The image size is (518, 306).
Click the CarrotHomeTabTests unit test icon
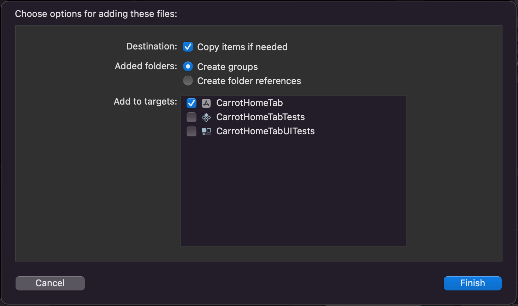click(206, 117)
